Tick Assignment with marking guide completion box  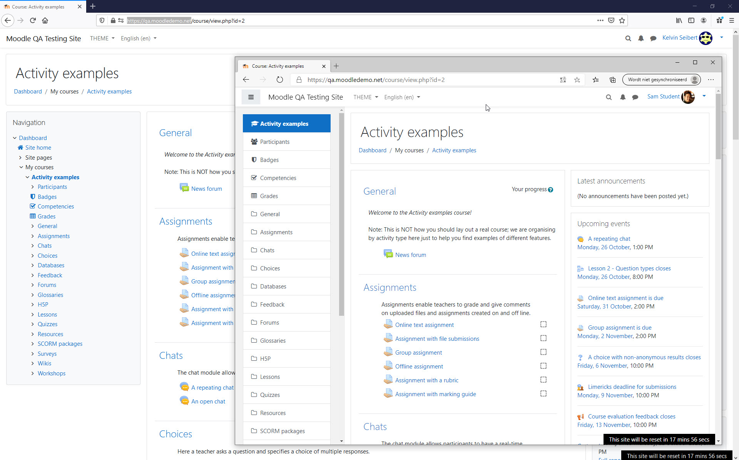tap(543, 393)
